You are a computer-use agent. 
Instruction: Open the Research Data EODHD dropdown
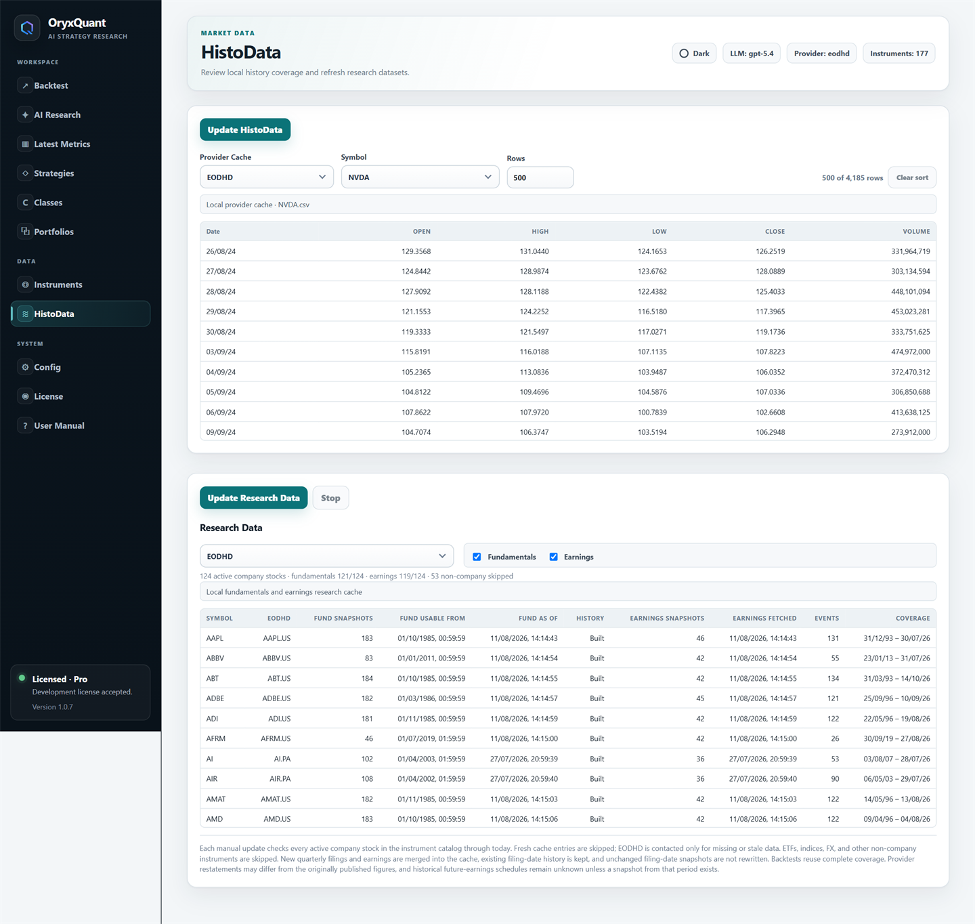click(326, 556)
